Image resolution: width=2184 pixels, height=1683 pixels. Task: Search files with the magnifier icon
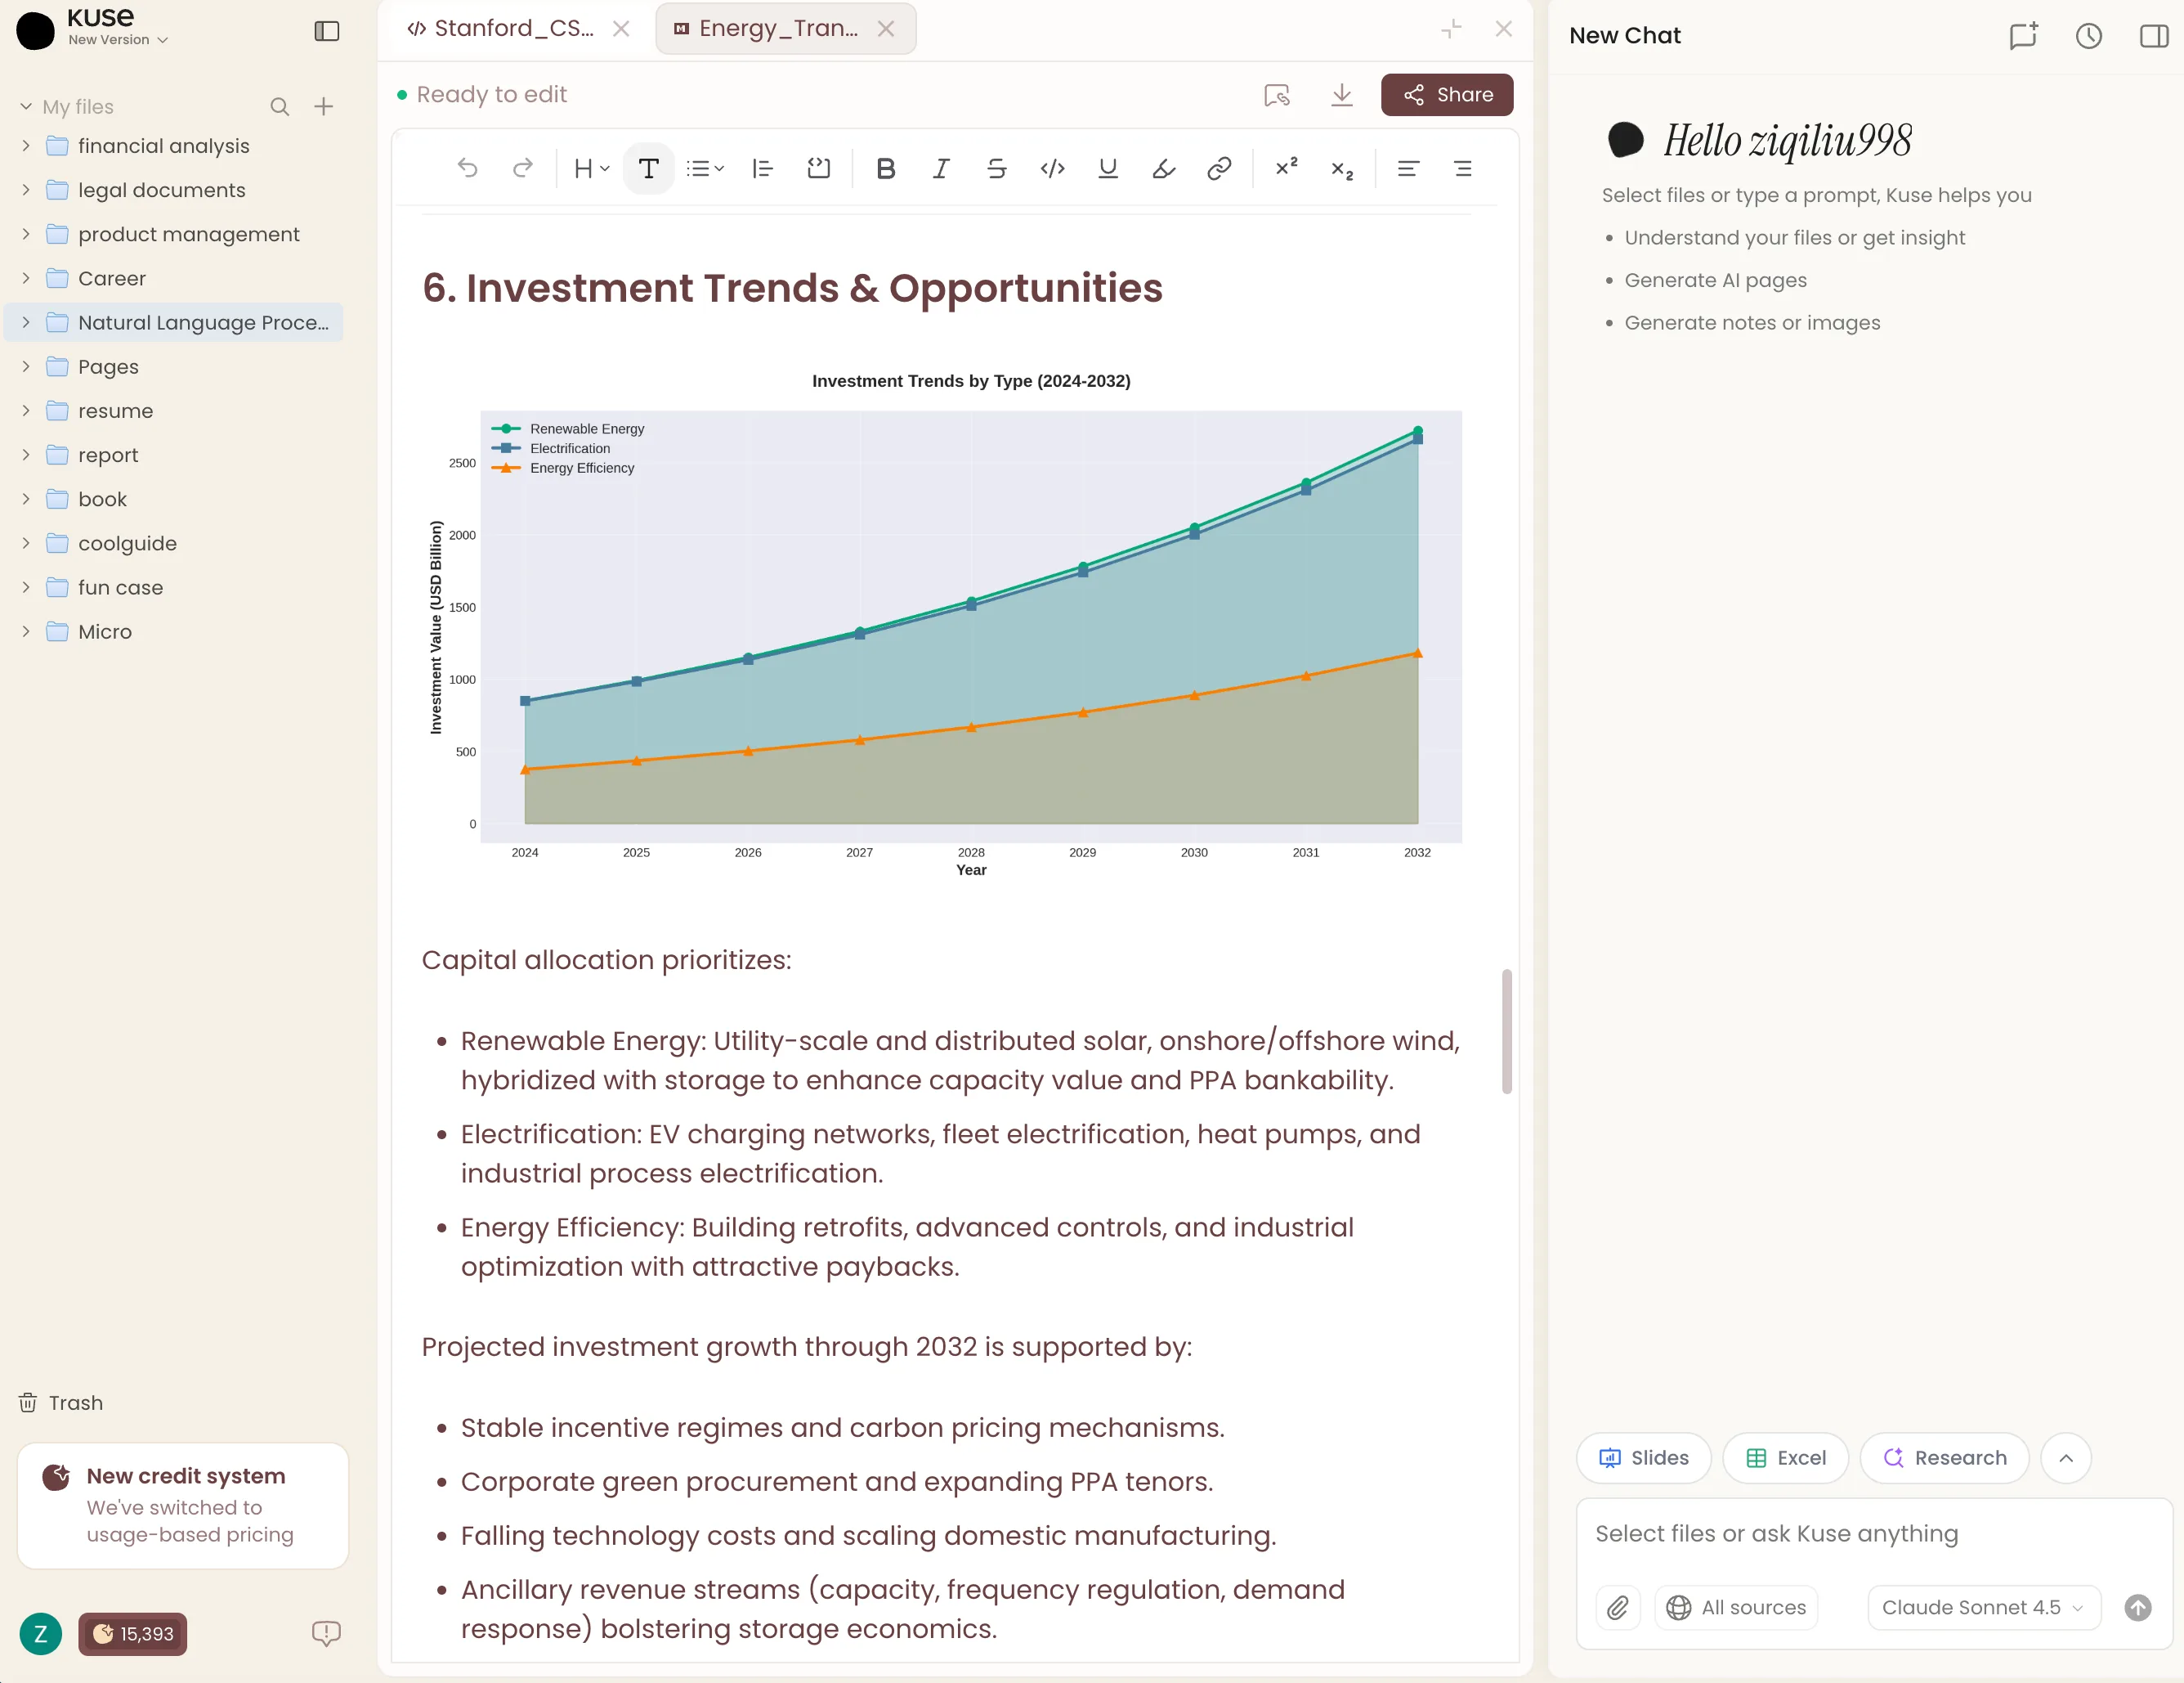coord(280,106)
